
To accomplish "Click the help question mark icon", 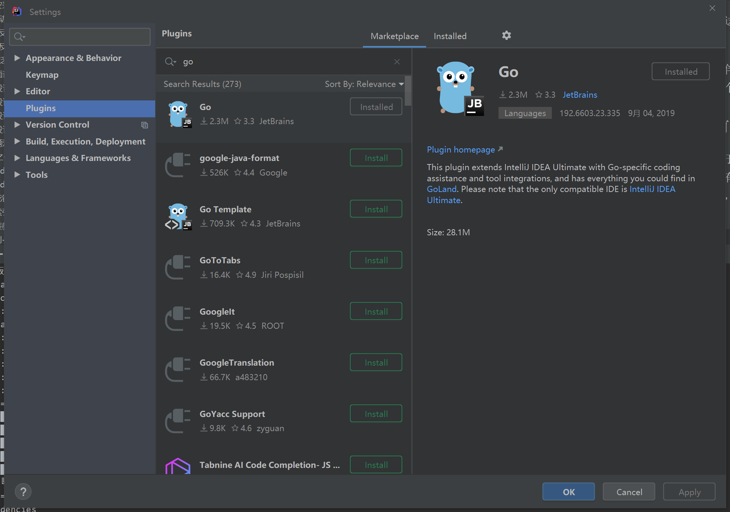I will 23,492.
